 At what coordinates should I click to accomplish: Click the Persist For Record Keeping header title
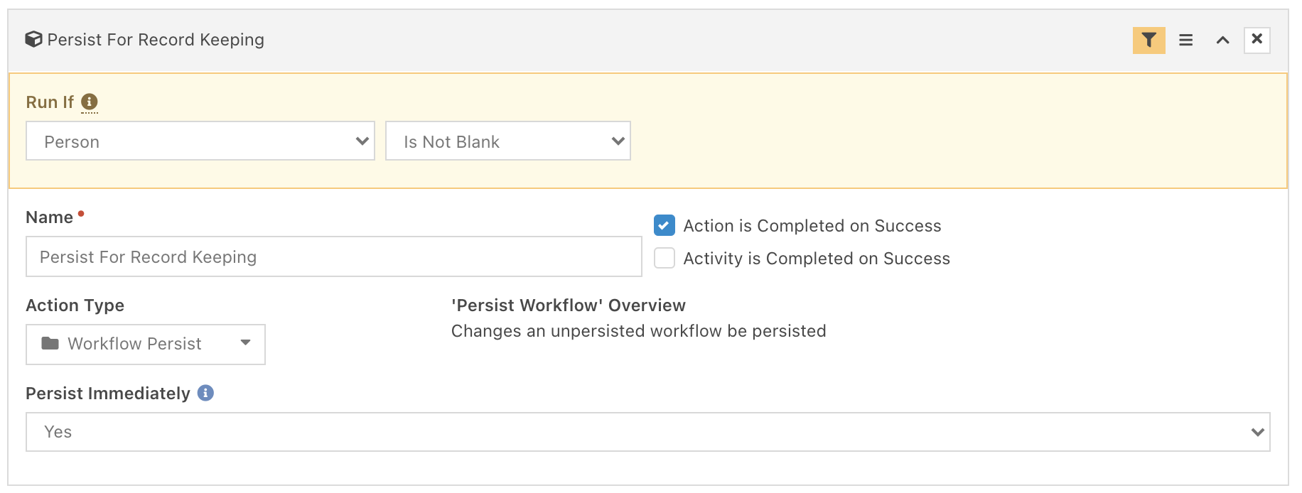click(156, 40)
